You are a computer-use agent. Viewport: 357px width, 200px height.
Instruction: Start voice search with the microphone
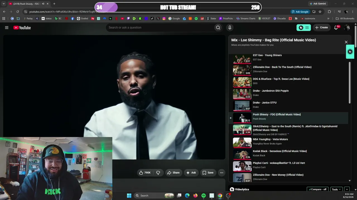pyautogui.click(x=230, y=27)
